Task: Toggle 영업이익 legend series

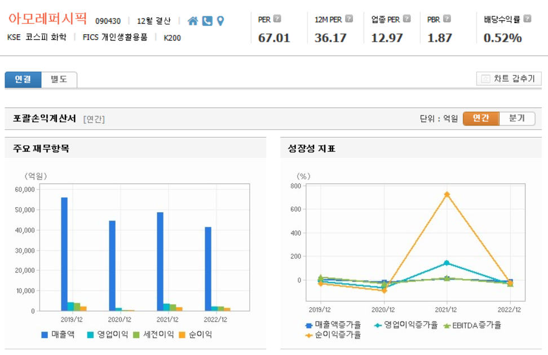Action: tap(108, 334)
